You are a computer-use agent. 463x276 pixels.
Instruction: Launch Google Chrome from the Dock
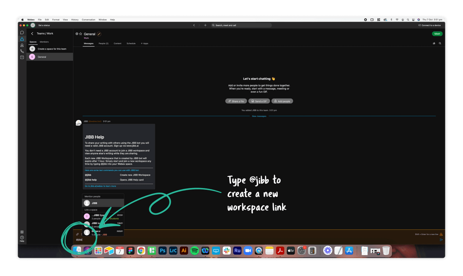[x=141, y=251]
